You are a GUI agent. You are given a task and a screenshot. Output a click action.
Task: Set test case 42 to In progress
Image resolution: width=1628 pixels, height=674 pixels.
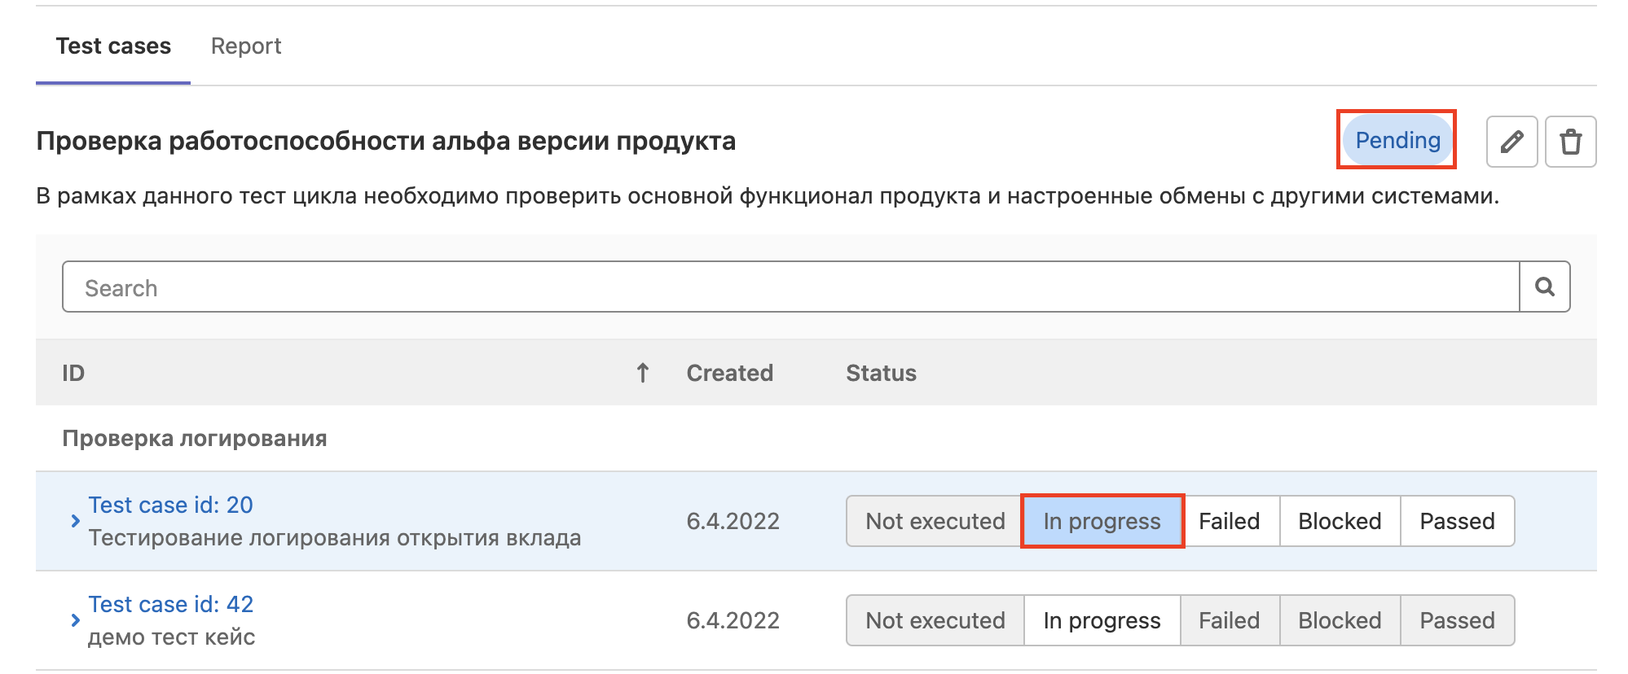(x=1102, y=620)
